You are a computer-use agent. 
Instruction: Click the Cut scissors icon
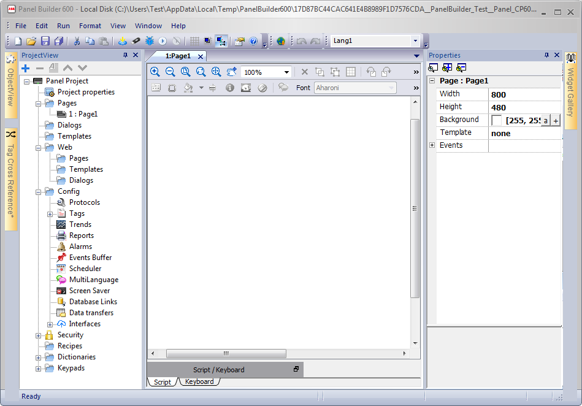(x=77, y=41)
